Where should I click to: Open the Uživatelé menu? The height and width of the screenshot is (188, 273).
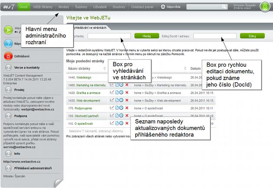point(100,7)
